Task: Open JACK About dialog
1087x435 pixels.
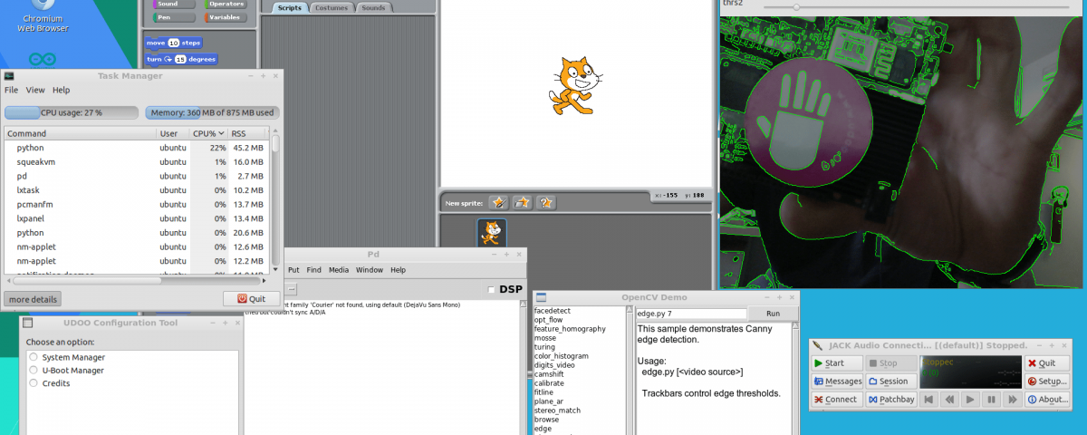Action: pos(1047,400)
